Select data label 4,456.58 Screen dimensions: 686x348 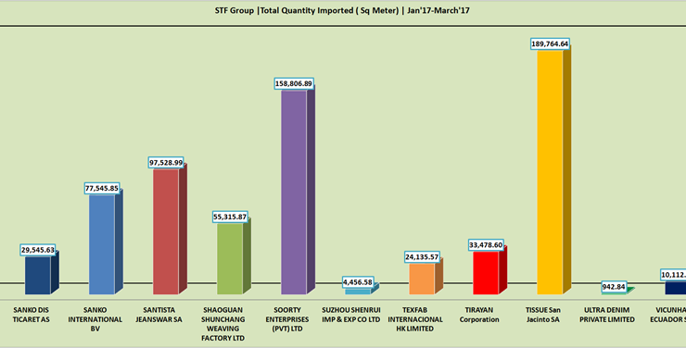coord(358,282)
